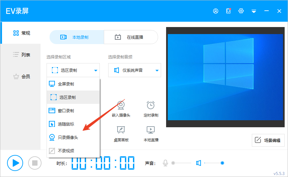
Task: Minimize the EV录屏 window
Action: [x=267, y=11]
